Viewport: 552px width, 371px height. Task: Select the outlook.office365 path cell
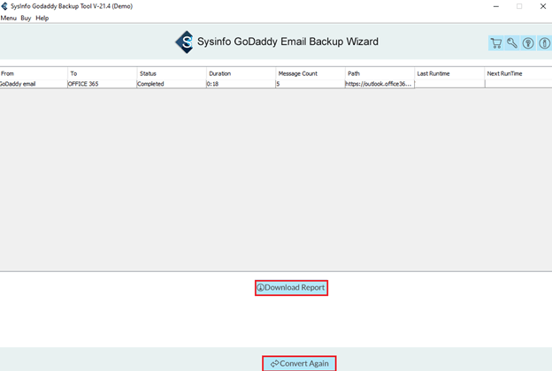(x=379, y=84)
